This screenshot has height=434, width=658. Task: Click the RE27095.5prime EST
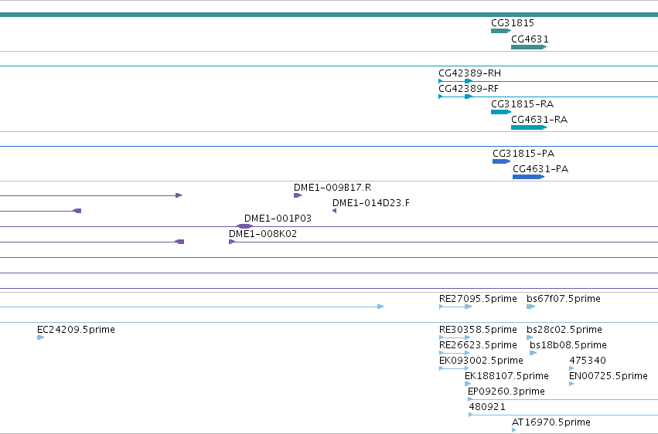coord(478,299)
